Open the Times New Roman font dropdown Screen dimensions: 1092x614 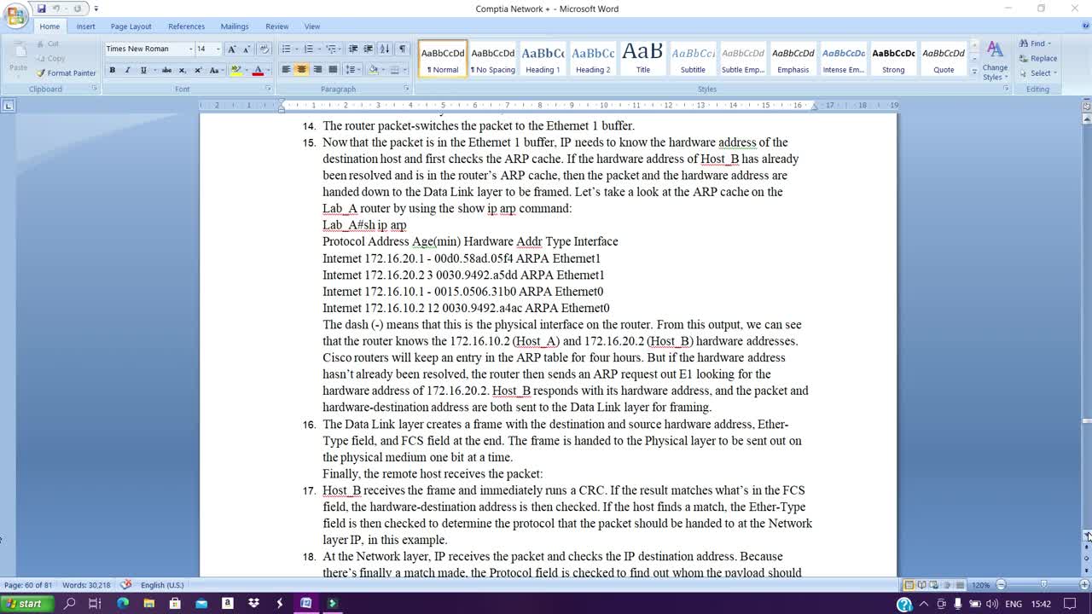[x=190, y=49]
